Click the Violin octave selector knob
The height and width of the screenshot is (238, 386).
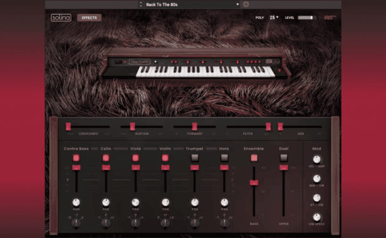(x=165, y=223)
